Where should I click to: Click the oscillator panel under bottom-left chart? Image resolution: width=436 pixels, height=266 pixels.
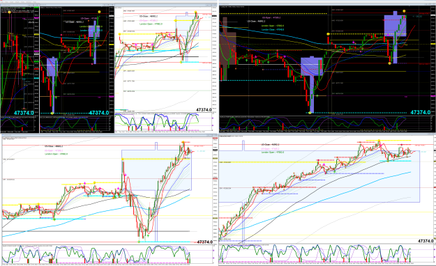(x=107, y=253)
